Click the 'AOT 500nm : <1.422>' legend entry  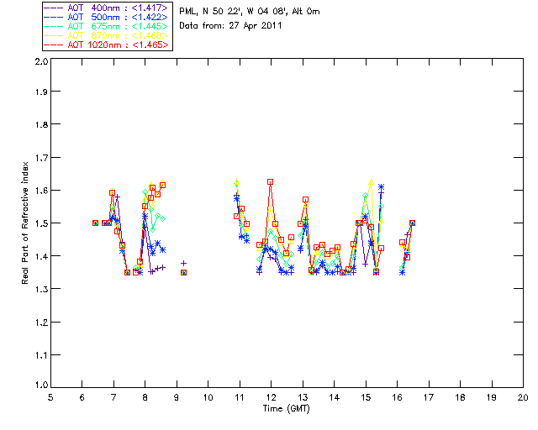pos(107,17)
